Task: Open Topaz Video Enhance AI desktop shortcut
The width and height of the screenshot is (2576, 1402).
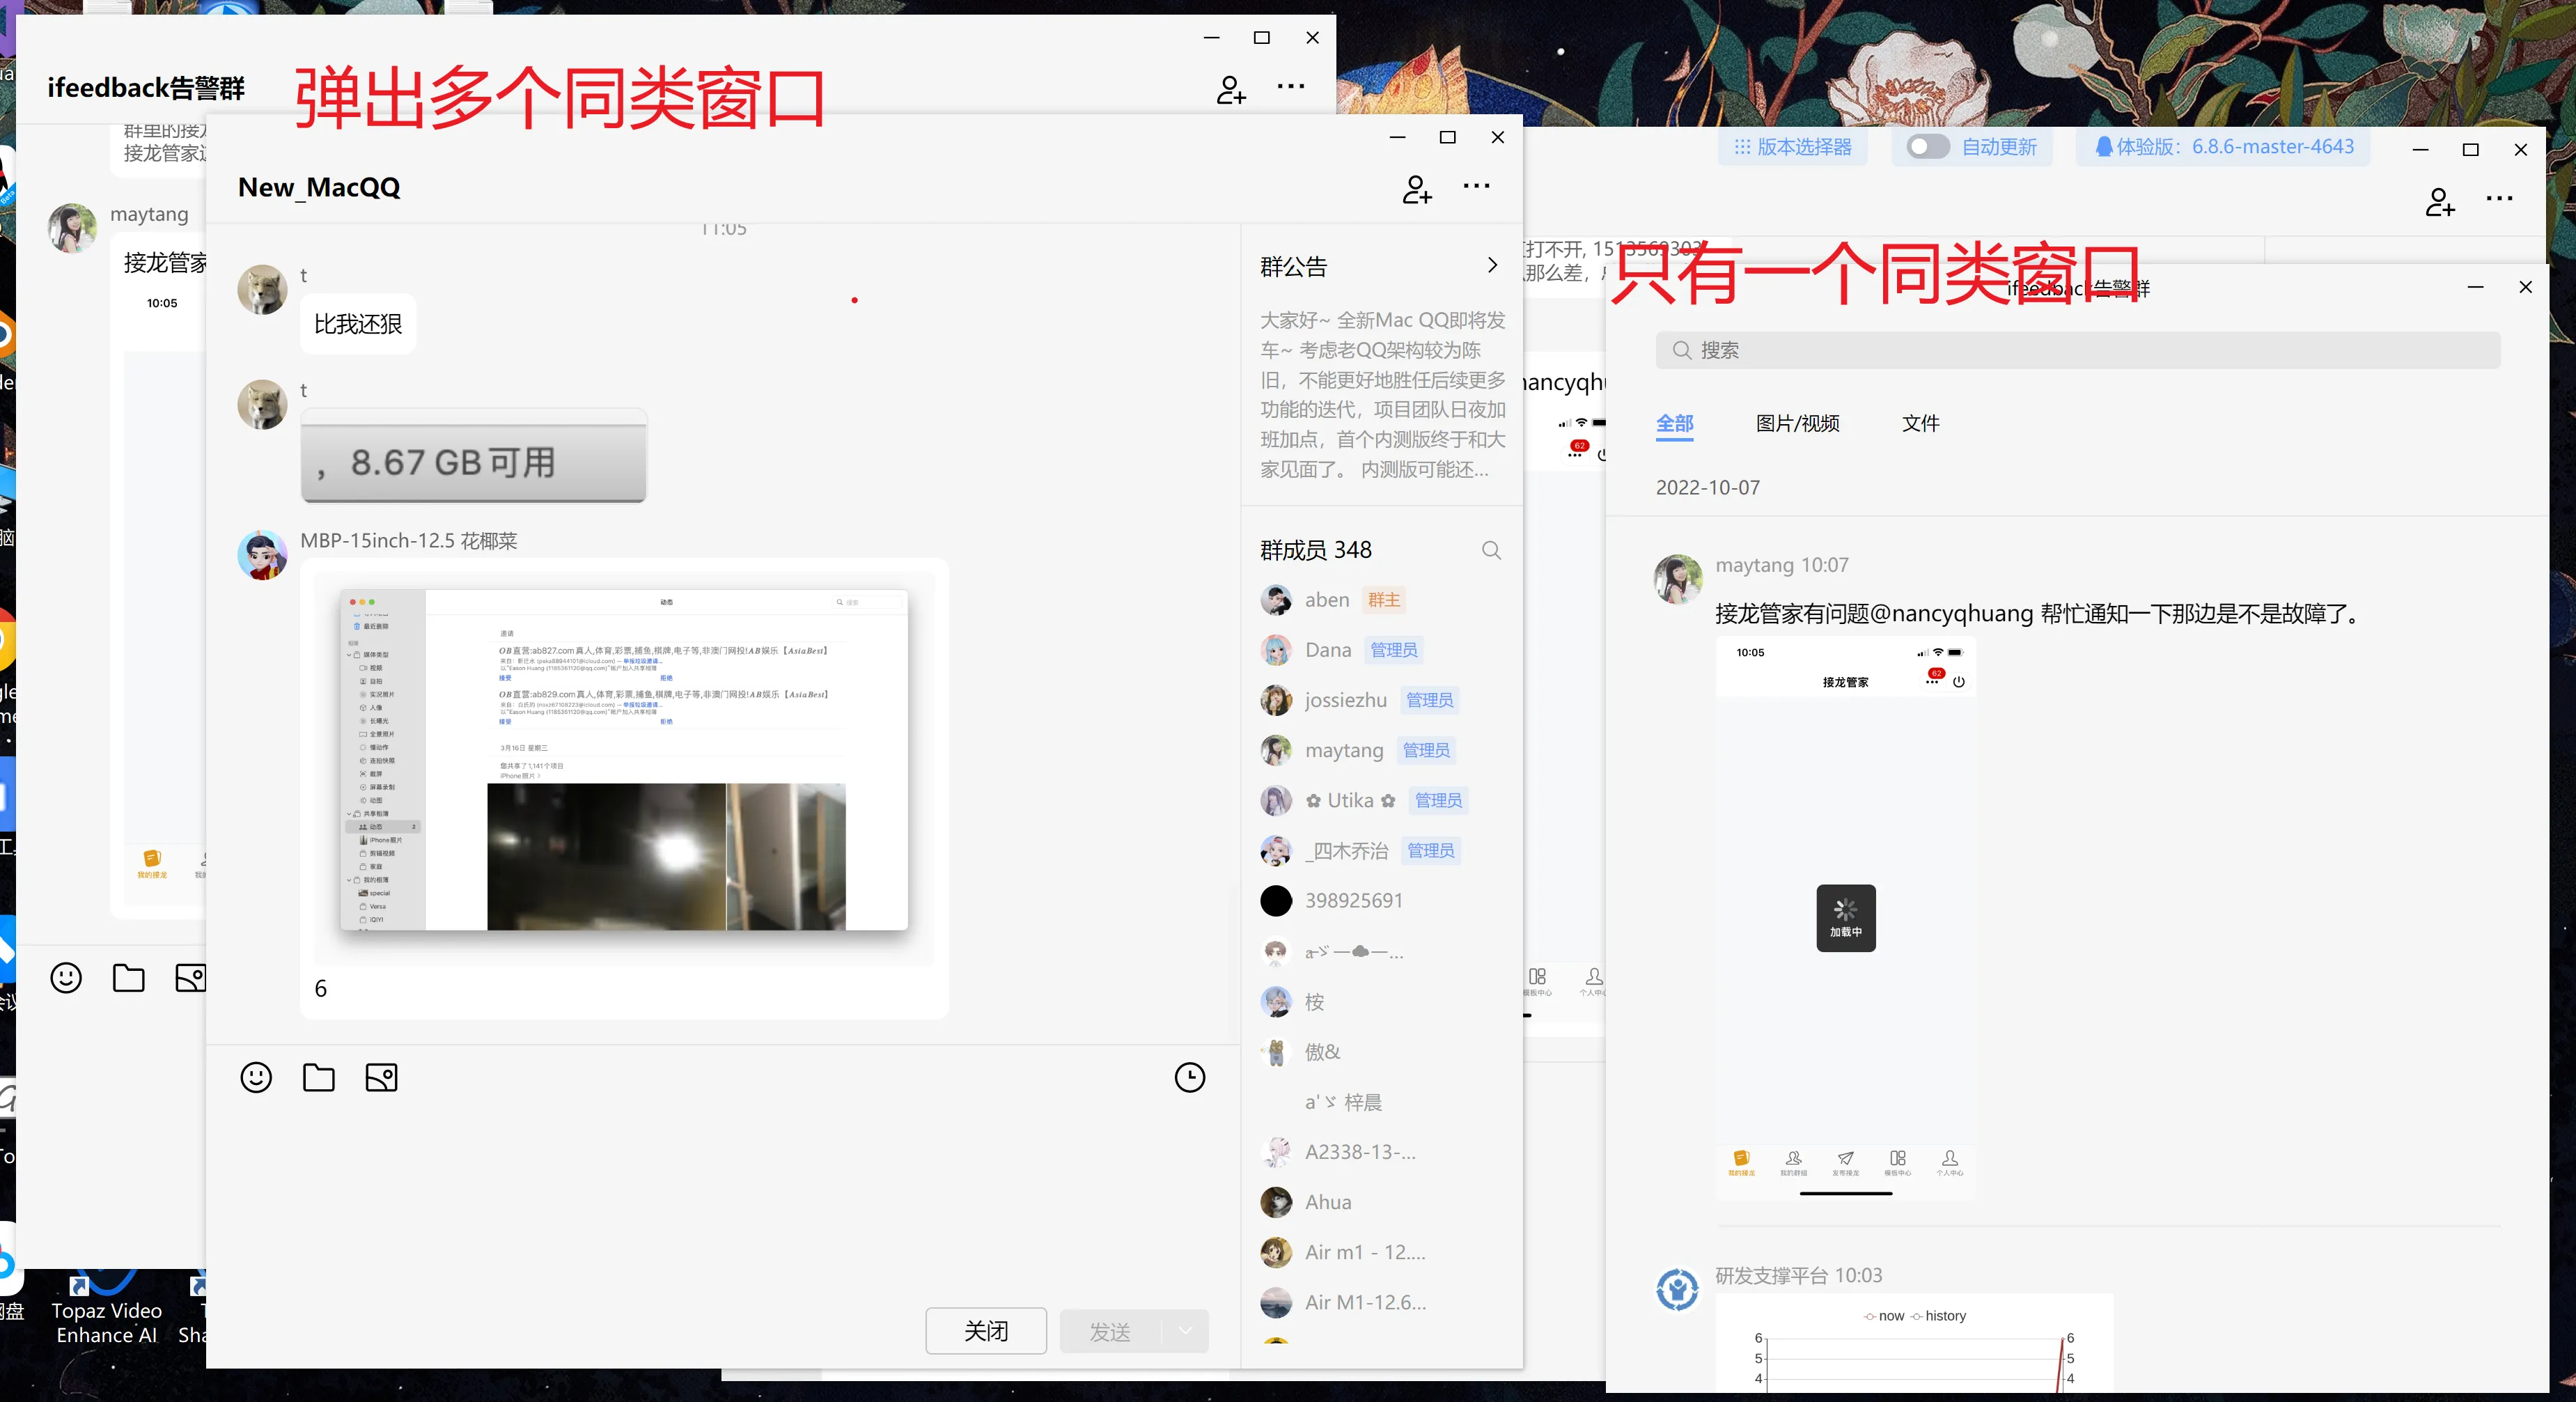Action: (x=106, y=1310)
